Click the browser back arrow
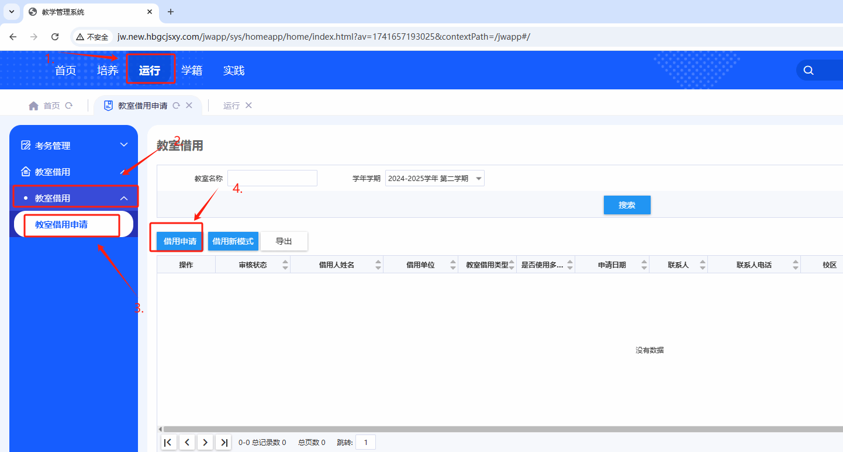Image resolution: width=843 pixels, height=452 pixels. point(13,37)
